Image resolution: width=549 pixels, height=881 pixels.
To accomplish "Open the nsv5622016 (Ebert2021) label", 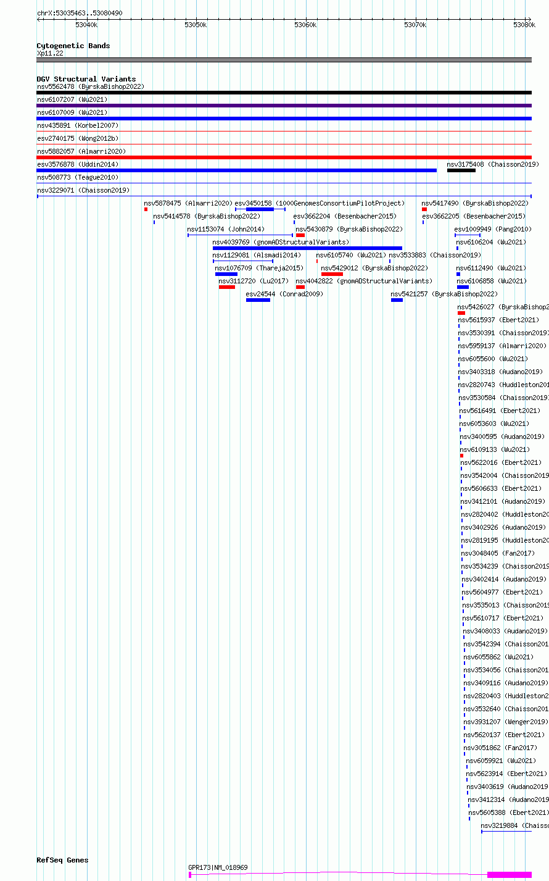I will [502, 462].
